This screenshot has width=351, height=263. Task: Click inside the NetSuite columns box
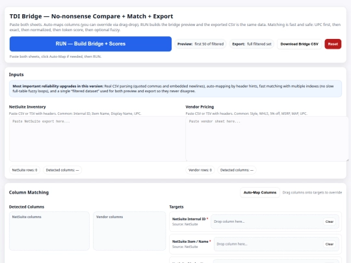pos(49,231)
